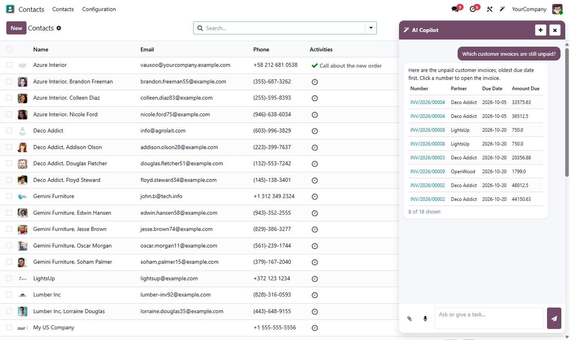Send the AI Copilot message
Viewport: 570px width, 340px height.
(554, 318)
